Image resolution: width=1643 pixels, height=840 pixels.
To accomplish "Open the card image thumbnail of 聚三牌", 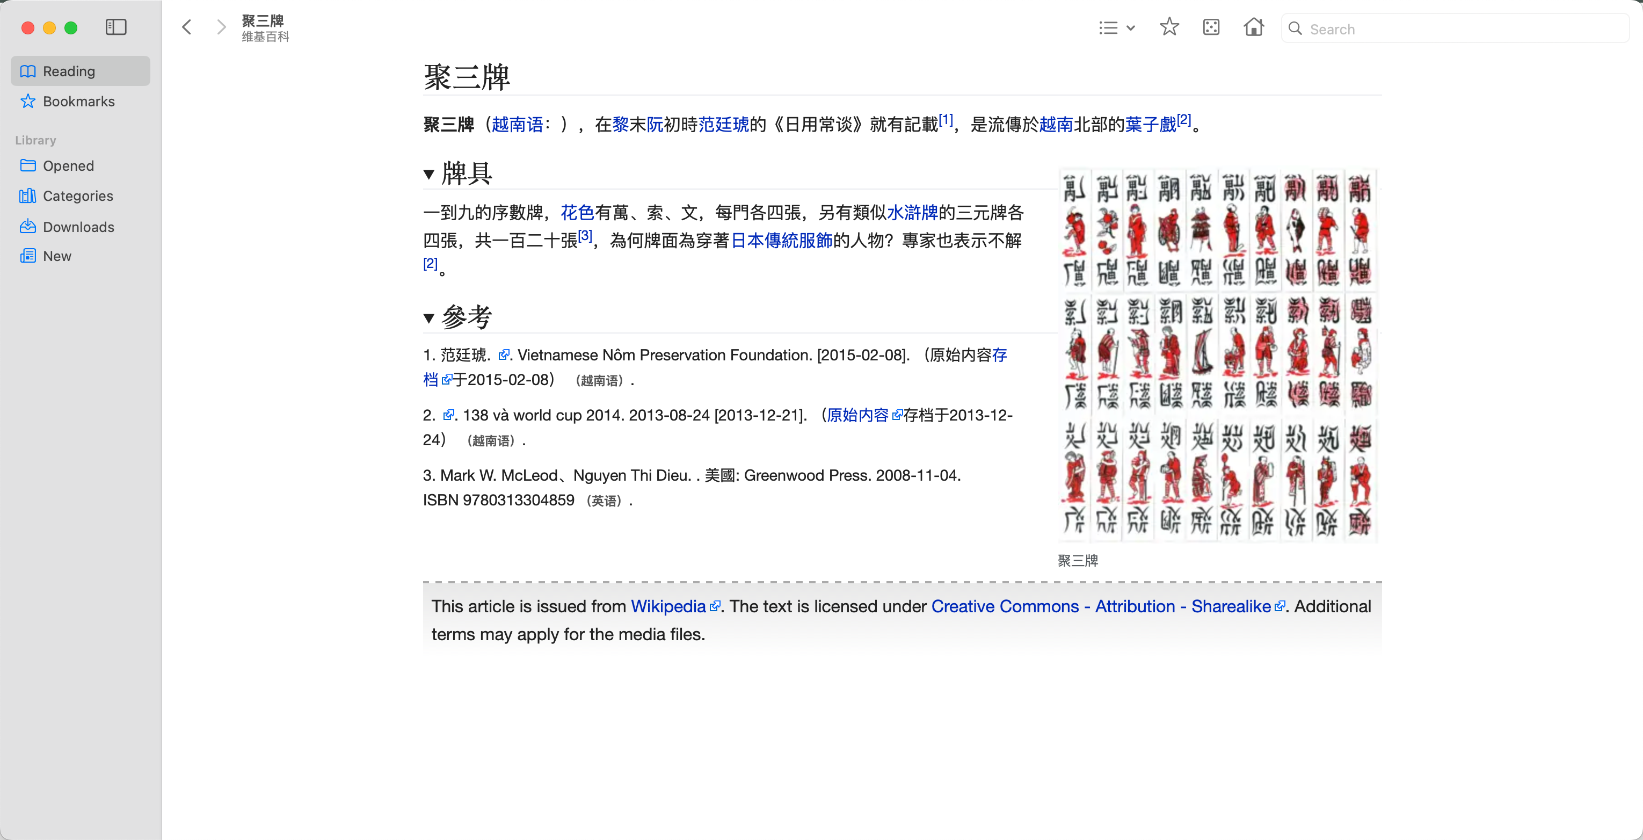I will click(1218, 355).
